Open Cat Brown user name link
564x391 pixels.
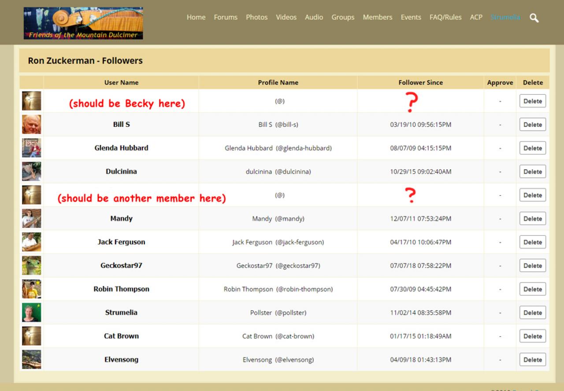click(x=121, y=336)
